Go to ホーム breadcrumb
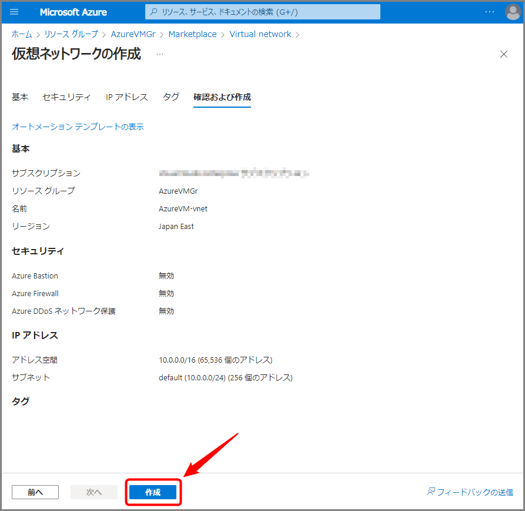Screen dimensions: 525x511 [22, 34]
